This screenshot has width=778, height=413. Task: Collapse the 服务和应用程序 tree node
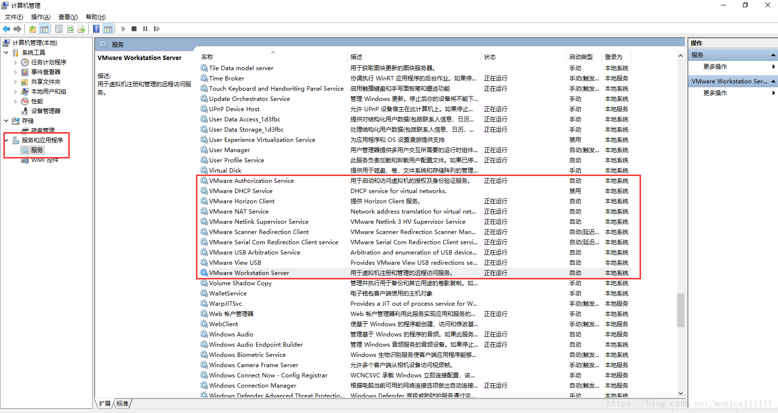[x=6, y=140]
